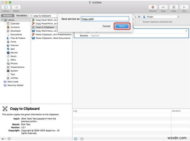Select the Copy to Clipboard action

tap(45, 27)
